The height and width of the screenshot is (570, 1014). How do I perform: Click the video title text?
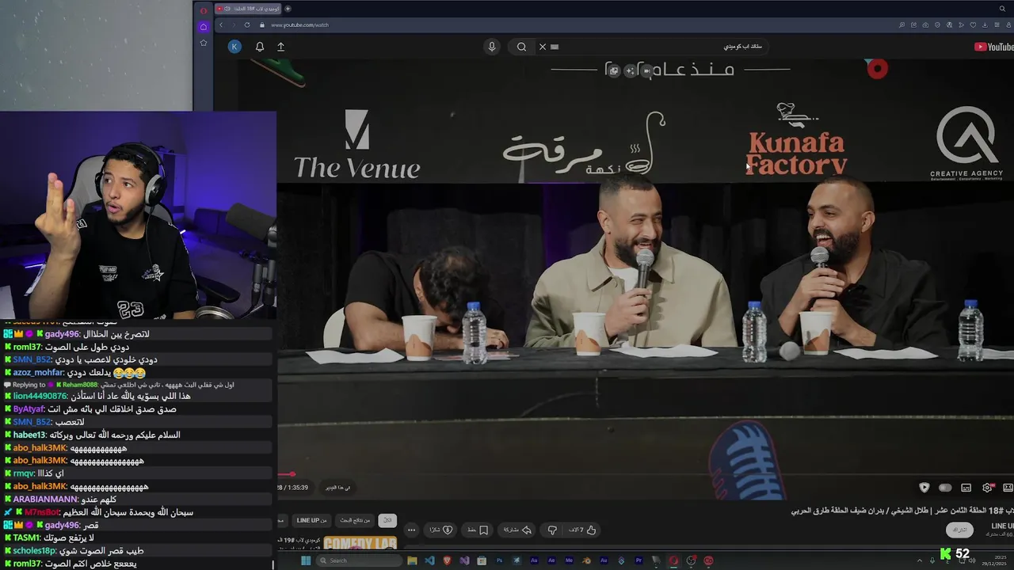[x=902, y=511]
